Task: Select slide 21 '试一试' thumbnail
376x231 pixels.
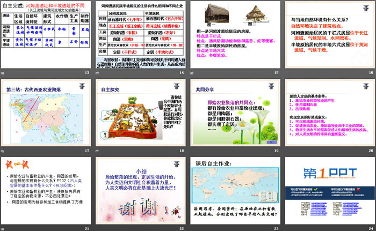Action: pos(46,191)
